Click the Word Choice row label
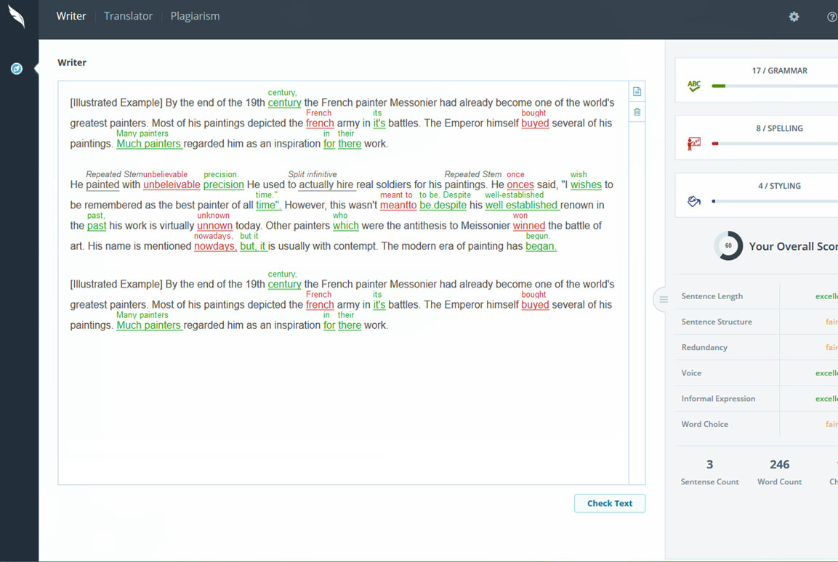 pos(704,424)
